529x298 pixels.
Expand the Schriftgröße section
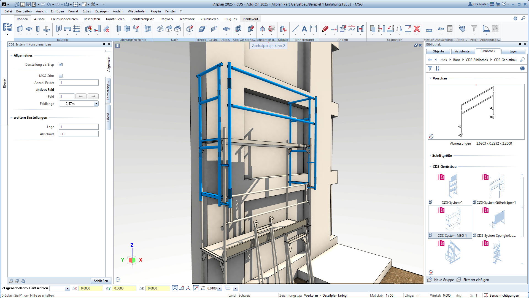click(430, 156)
